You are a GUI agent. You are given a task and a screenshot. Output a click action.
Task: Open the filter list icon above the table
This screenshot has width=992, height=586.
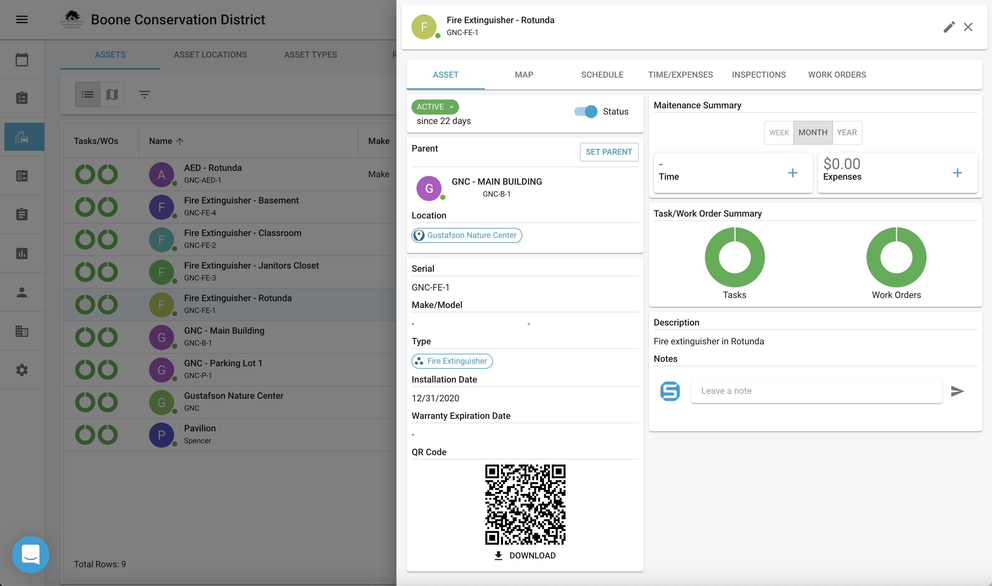145,94
